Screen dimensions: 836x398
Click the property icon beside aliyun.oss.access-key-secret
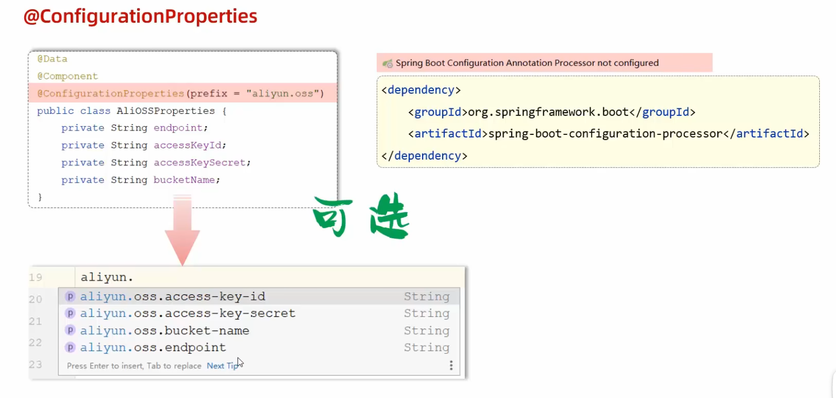70,313
